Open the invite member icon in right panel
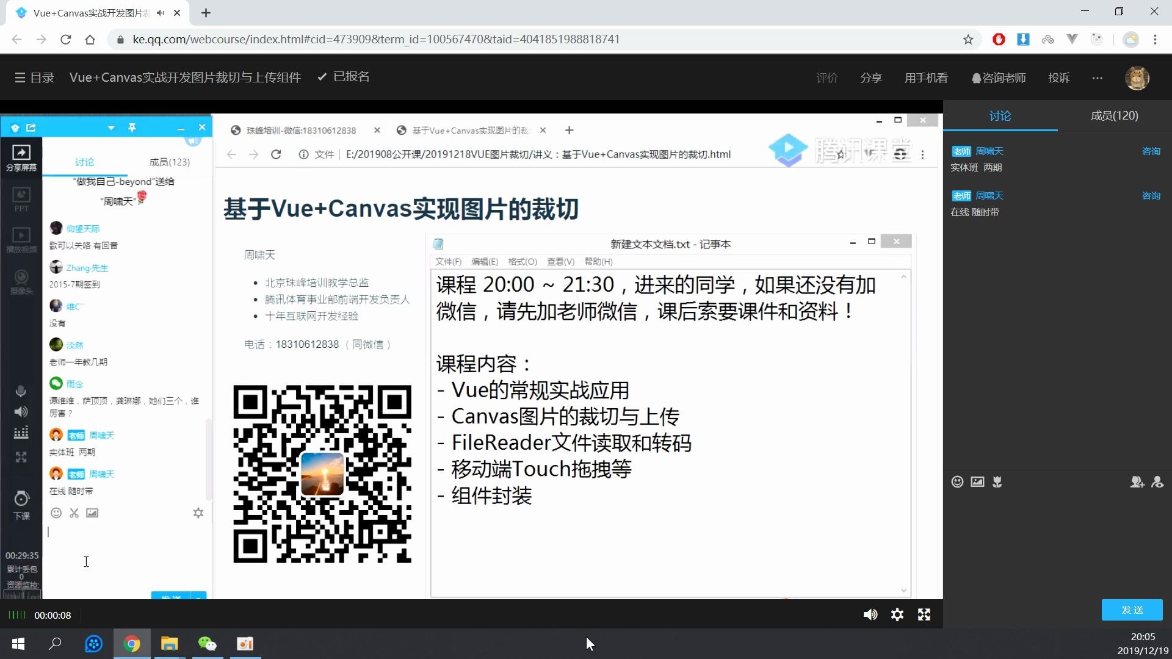The width and height of the screenshot is (1172, 659). pyautogui.click(x=1137, y=482)
